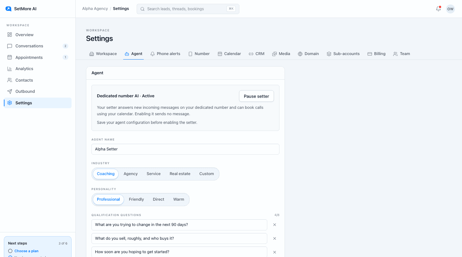Click the 'What do you sell' question field
This screenshot has width=462, height=257.
(x=179, y=238)
